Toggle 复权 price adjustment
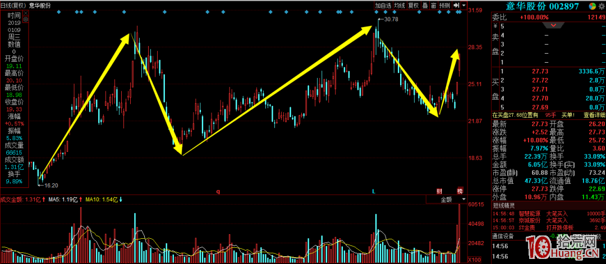This screenshot has height=264, width=606. coord(413,6)
